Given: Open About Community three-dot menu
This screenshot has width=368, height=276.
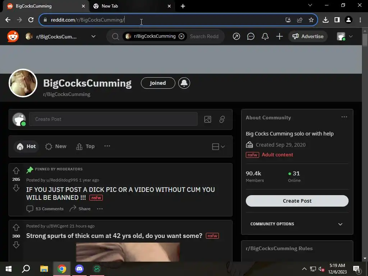Looking at the screenshot, I should coord(344,117).
